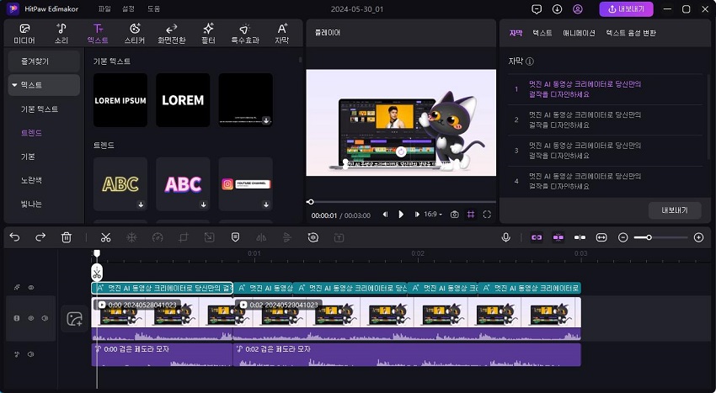716x393 pixels.
Task: Download the yellow ABC text preset
Action: (142, 205)
